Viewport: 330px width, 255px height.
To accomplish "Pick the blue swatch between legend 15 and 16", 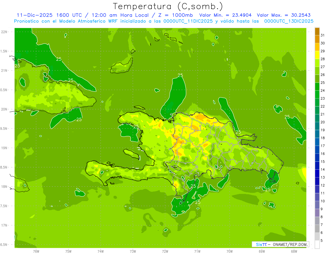I will coord(317,158).
